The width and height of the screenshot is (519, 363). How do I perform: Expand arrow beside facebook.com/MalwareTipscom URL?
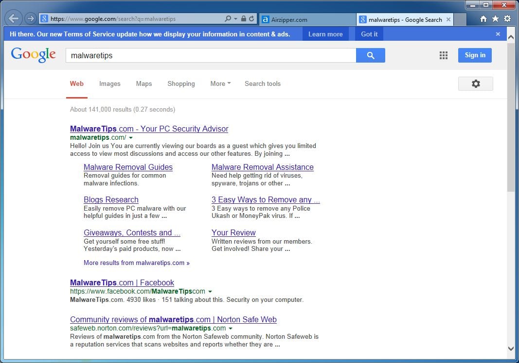coord(210,292)
